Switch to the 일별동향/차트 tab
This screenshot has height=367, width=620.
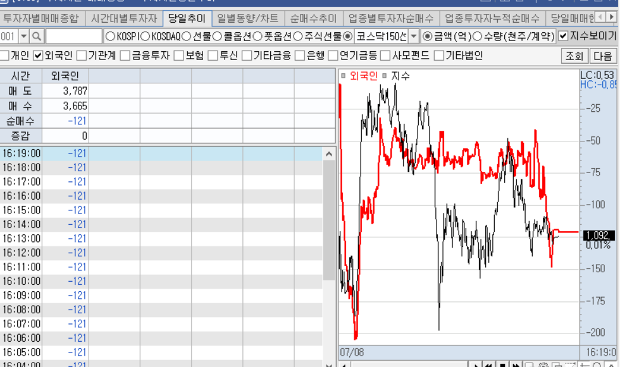point(247,18)
